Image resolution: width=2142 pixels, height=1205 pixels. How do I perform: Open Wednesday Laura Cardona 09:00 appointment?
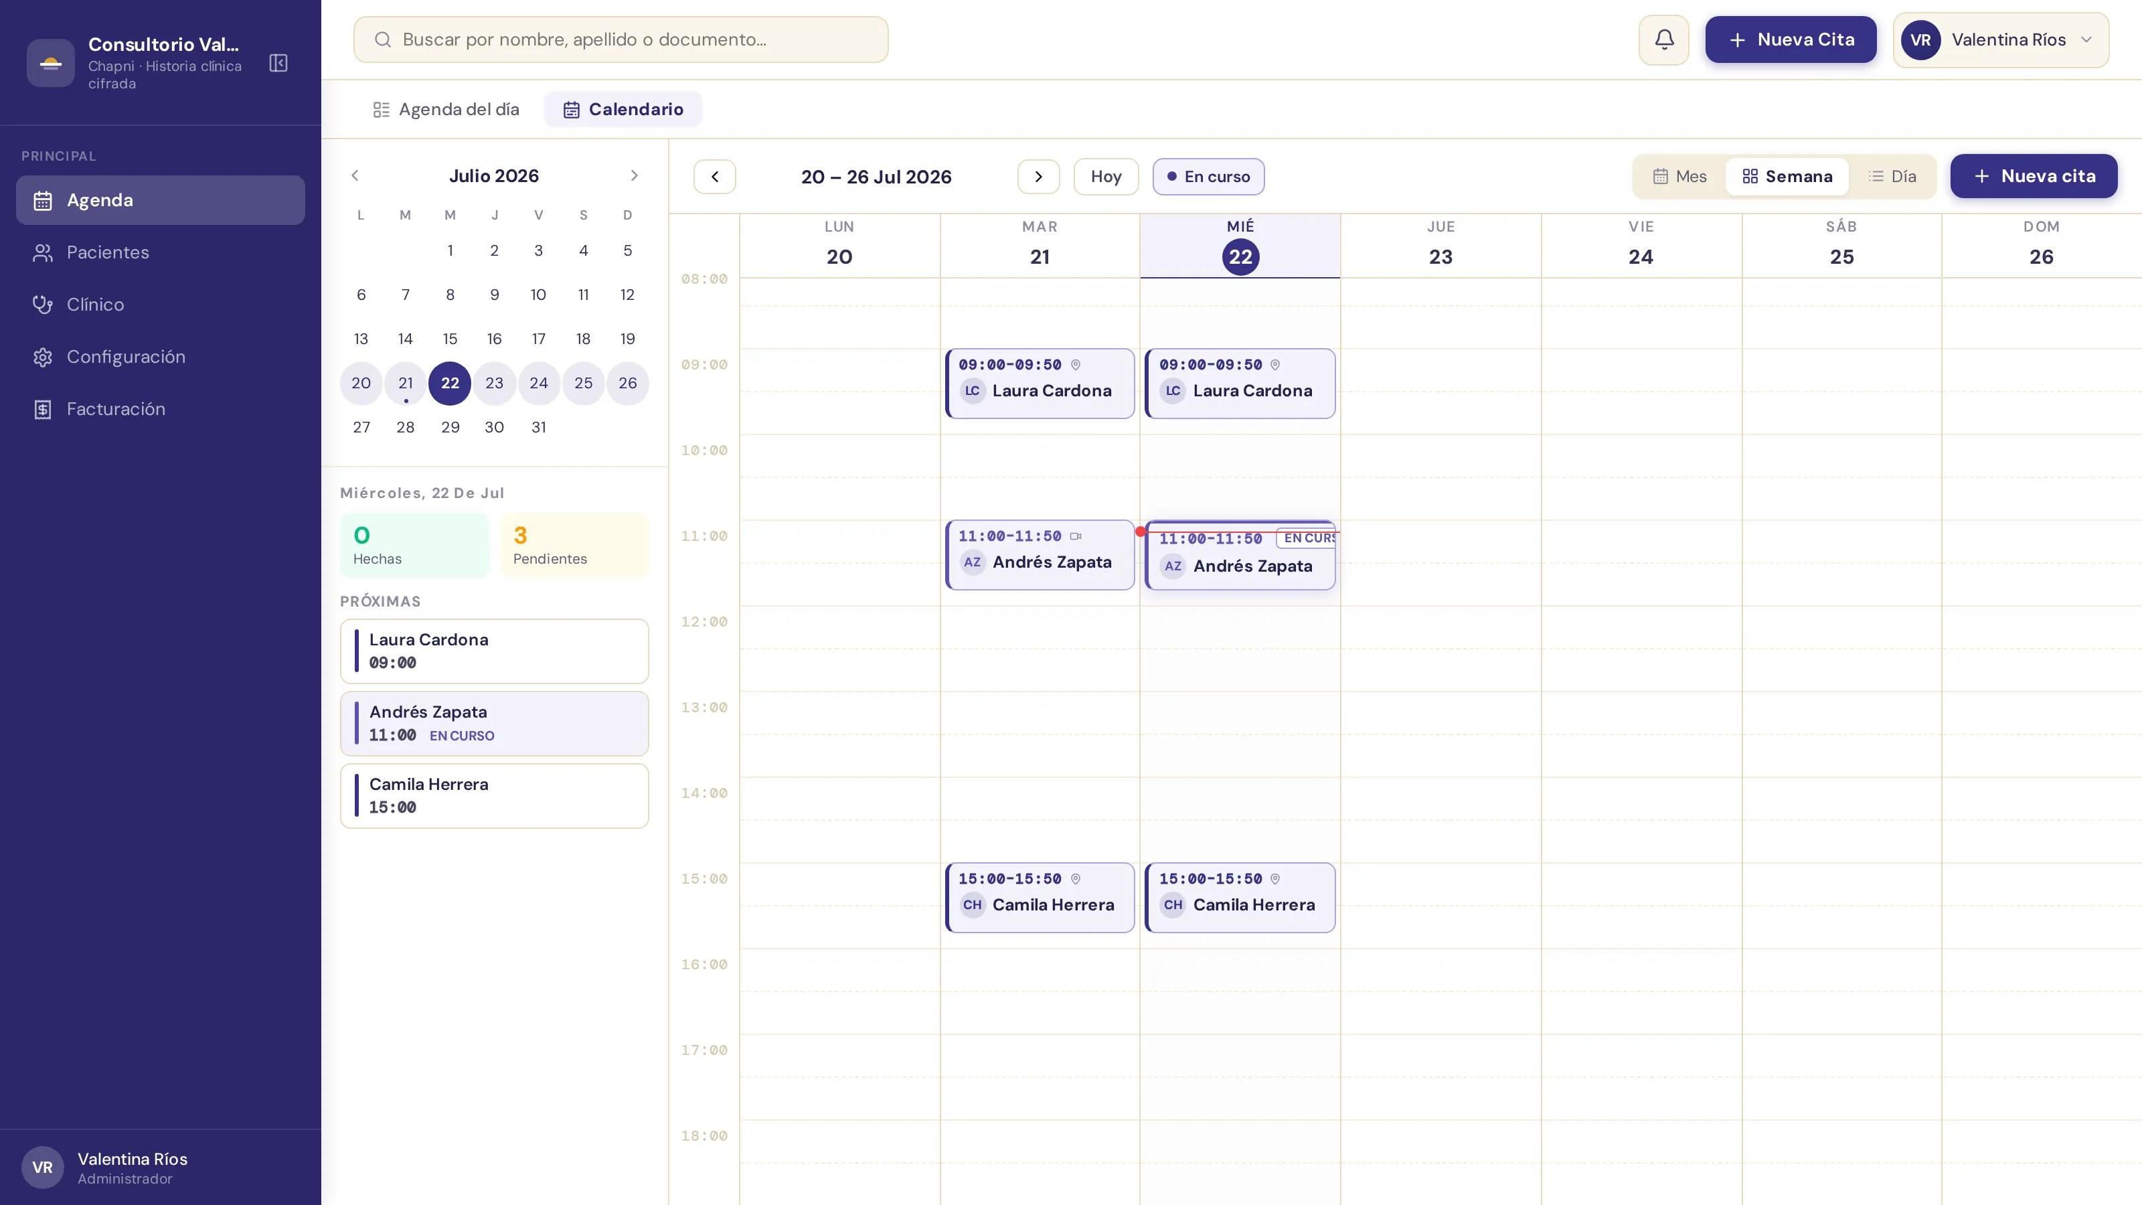(x=1240, y=384)
